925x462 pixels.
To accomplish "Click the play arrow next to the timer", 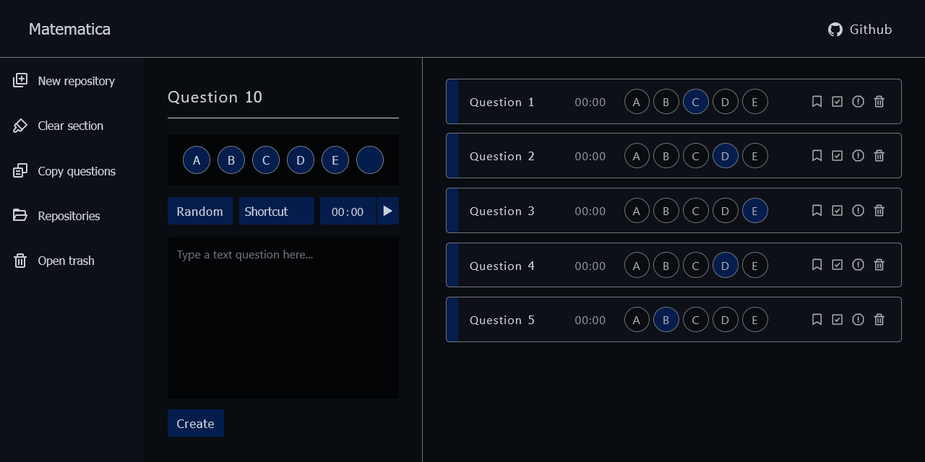I will (388, 211).
